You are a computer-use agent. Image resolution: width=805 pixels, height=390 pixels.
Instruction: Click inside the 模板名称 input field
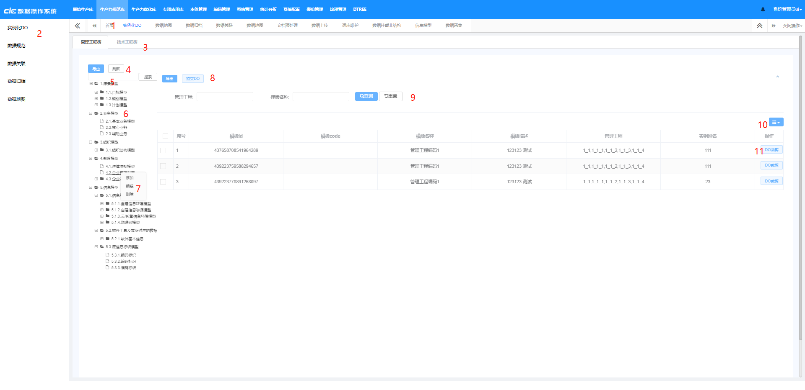[x=321, y=96]
